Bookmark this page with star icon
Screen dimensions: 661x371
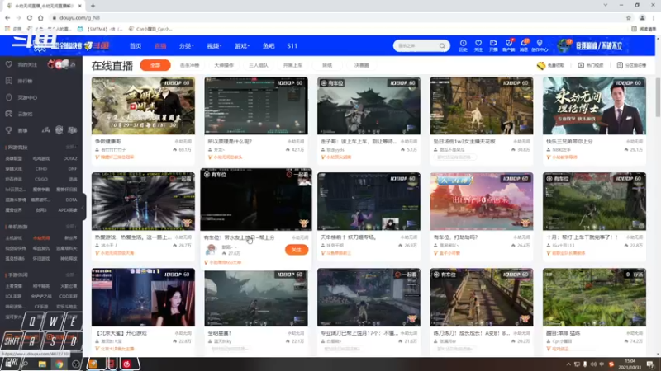pyautogui.click(x=629, y=17)
